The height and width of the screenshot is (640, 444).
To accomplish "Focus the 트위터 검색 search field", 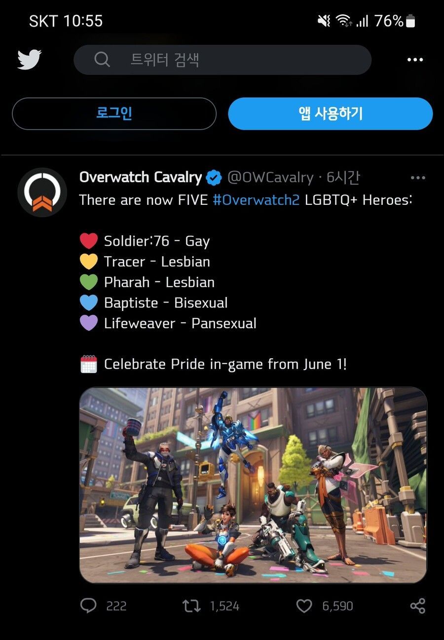I will 222,60.
